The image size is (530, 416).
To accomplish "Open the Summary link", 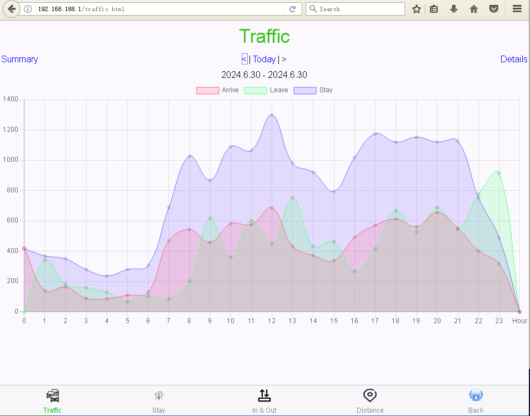I will point(19,60).
